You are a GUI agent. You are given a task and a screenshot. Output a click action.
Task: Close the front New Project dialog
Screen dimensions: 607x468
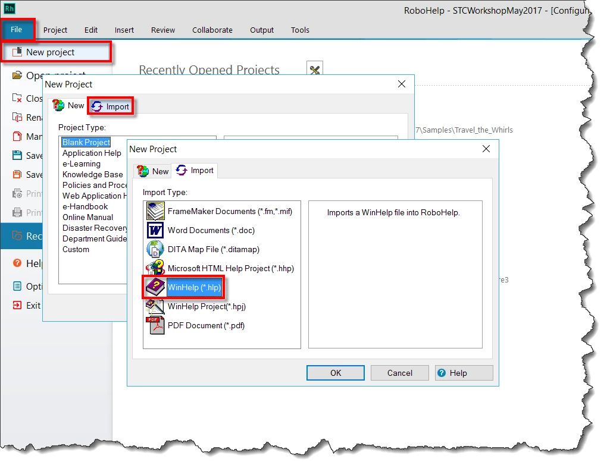pos(486,149)
